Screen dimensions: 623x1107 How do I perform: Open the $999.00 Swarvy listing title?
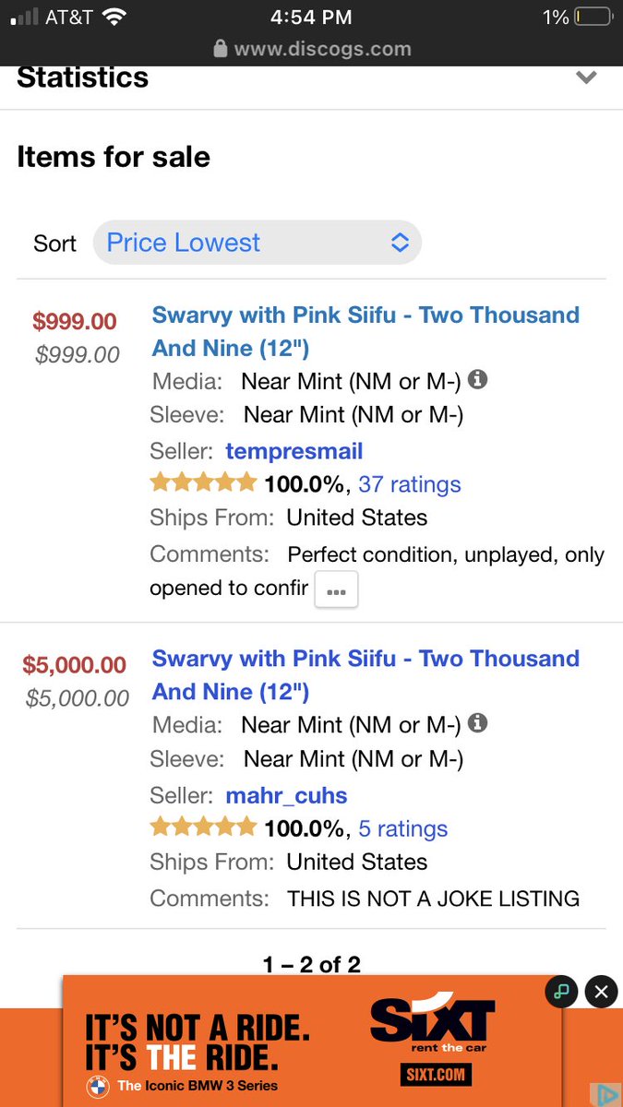[x=365, y=331]
